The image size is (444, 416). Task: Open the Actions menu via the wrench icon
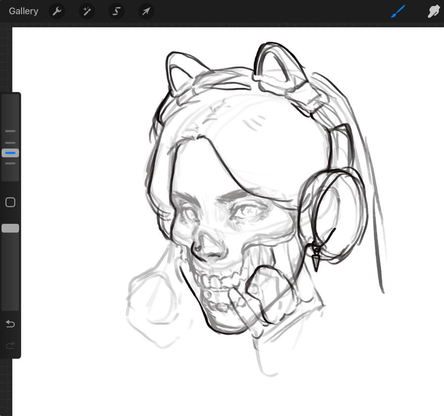[x=57, y=11]
